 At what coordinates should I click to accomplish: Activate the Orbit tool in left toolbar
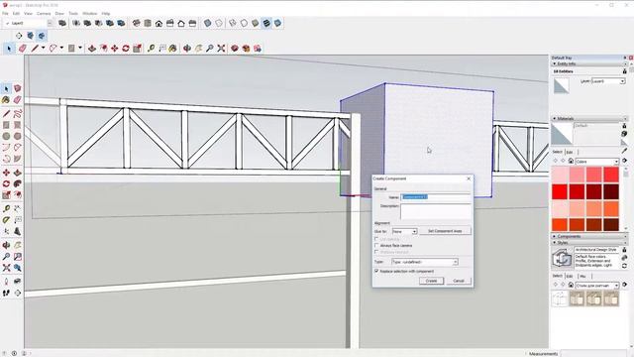(x=6, y=245)
